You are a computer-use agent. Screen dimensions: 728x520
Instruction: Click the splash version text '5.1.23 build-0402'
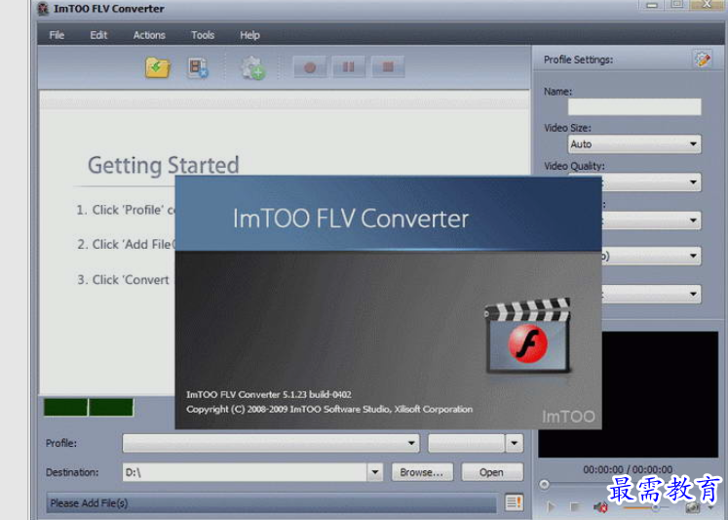pos(317,394)
